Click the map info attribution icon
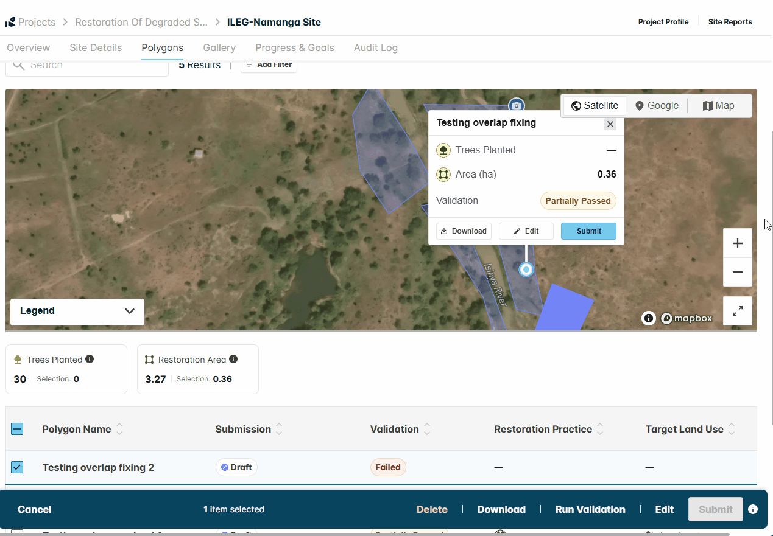This screenshot has height=536, width=773. (649, 318)
